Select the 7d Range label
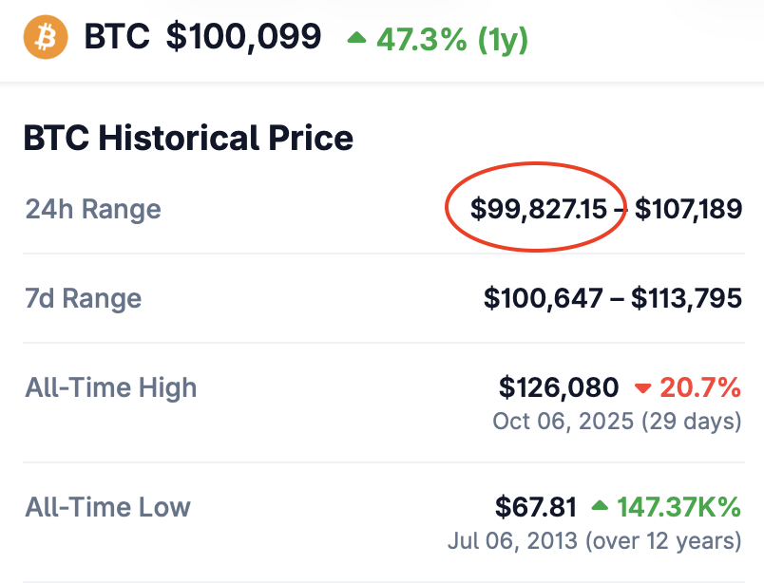This screenshot has width=764, height=583. click(84, 298)
